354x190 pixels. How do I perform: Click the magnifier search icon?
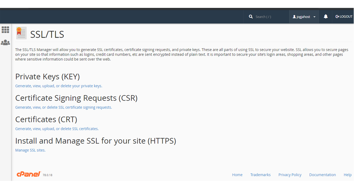tap(251, 17)
